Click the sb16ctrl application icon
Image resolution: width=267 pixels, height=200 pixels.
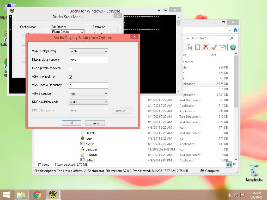point(82,160)
